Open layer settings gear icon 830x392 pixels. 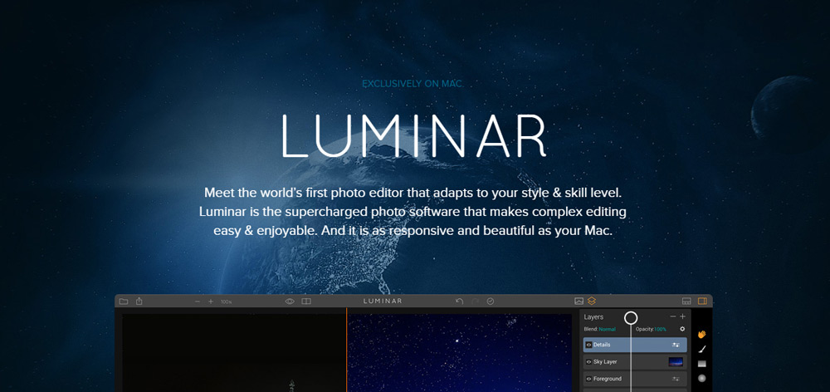pyautogui.click(x=682, y=329)
